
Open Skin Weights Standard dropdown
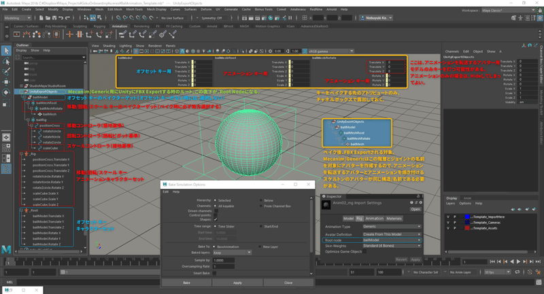tap(392, 246)
